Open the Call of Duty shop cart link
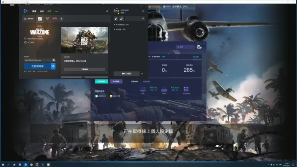 click(x=33, y=39)
